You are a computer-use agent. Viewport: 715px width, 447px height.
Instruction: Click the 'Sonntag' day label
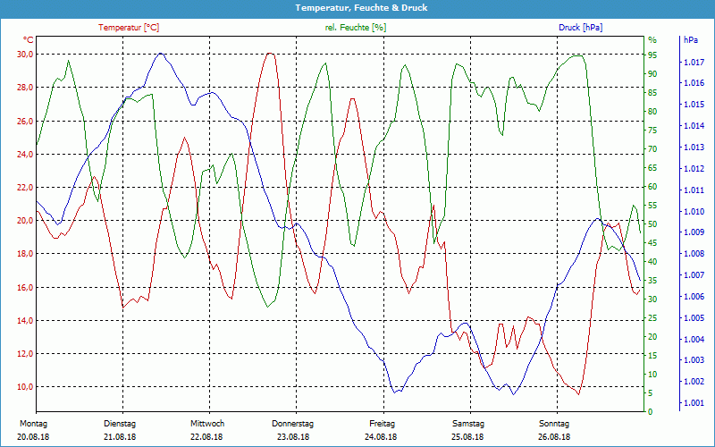[554, 424]
